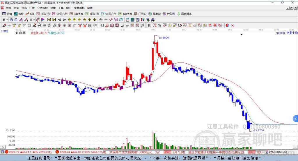Click the Shanghai index 2829.70 status entry
298x161 pixels.
pos(28,152)
